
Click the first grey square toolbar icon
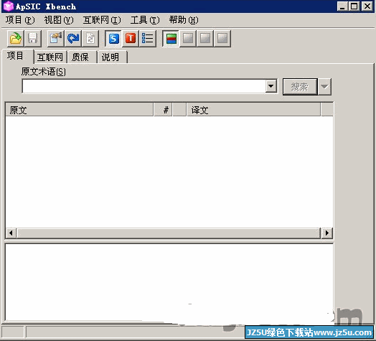click(188, 38)
